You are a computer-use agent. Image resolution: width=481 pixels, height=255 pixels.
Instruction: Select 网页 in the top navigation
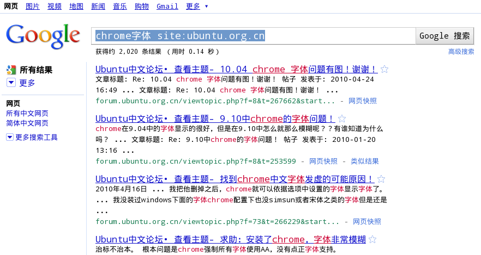[11, 7]
